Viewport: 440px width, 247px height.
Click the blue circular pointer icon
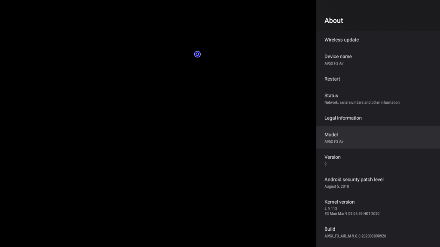click(x=197, y=54)
